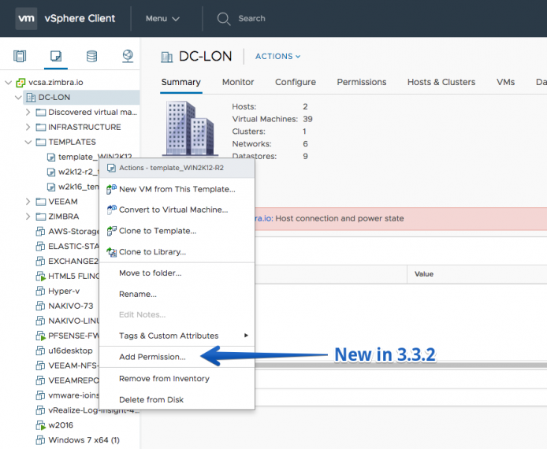Viewport: 547px width, 449px height.
Task: Open the ACTIONS dropdown for DC-LON
Action: coord(277,56)
